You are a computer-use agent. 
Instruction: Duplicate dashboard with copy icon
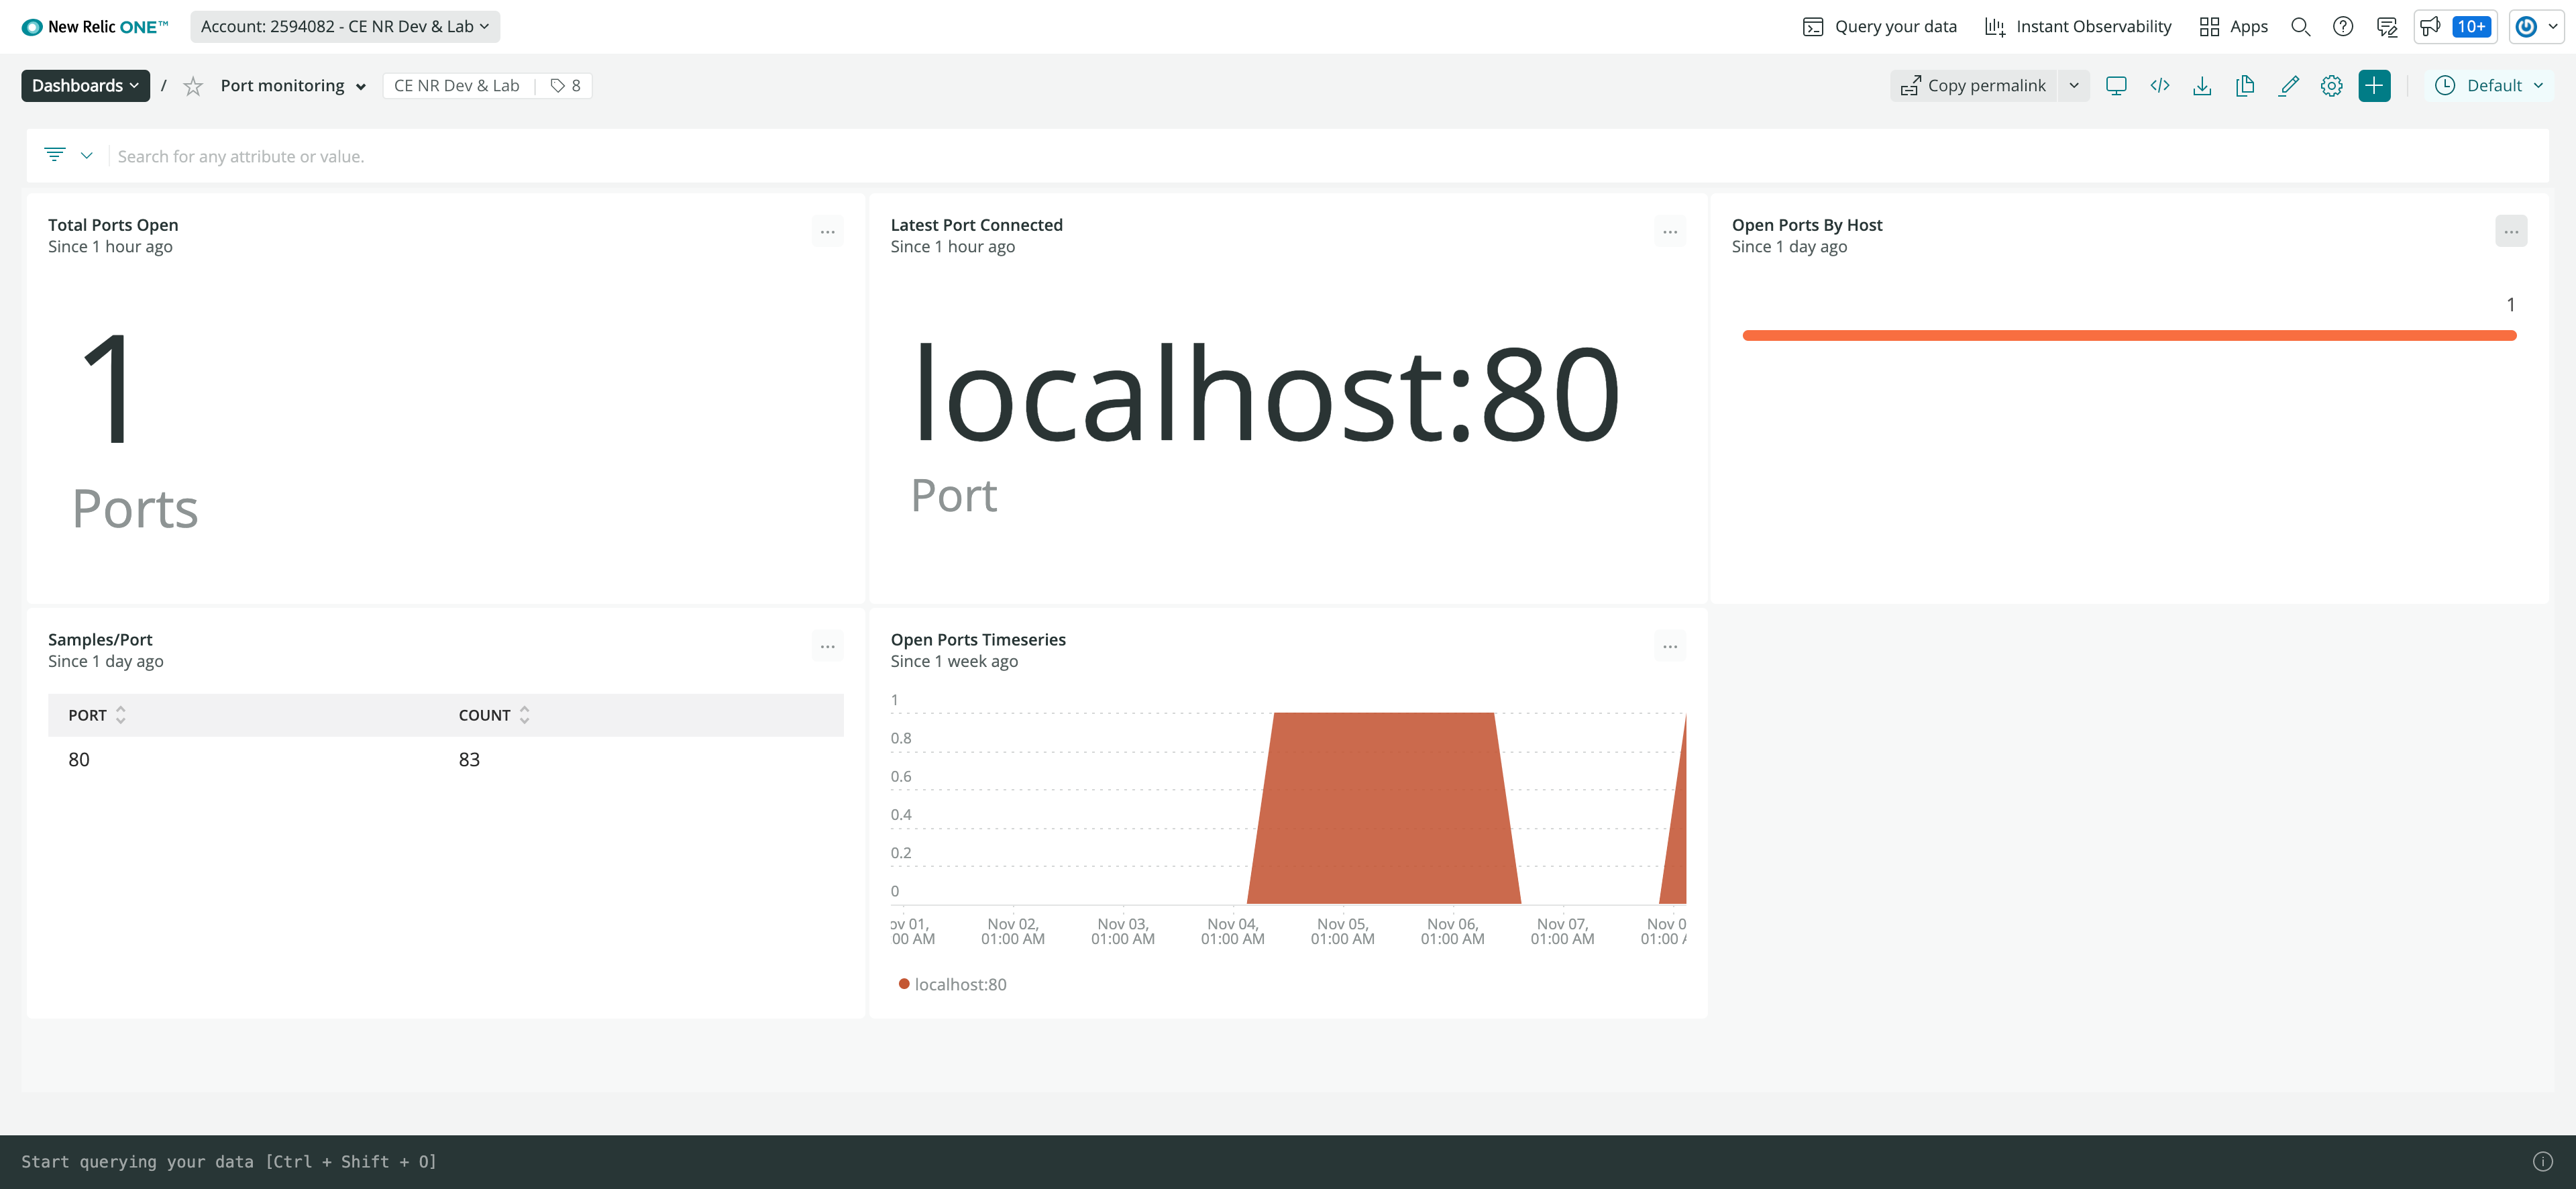pos(2245,86)
